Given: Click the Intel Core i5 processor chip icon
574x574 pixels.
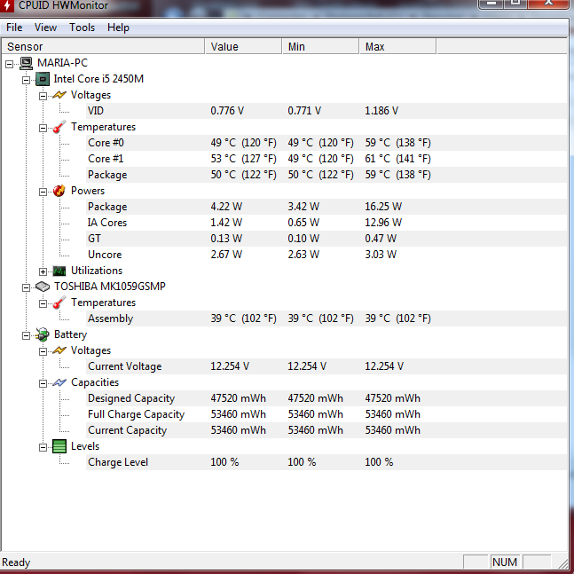Looking at the screenshot, I should 43,79.
